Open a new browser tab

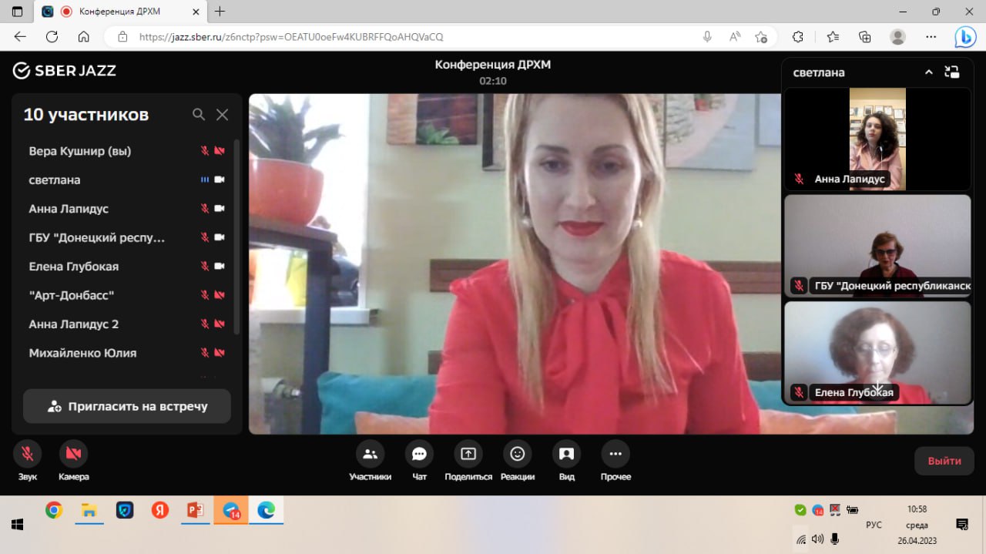tap(220, 12)
